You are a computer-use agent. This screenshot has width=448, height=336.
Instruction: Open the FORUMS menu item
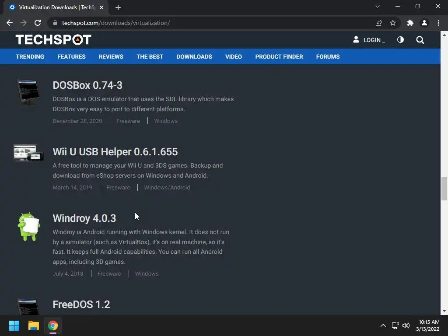coord(328,56)
